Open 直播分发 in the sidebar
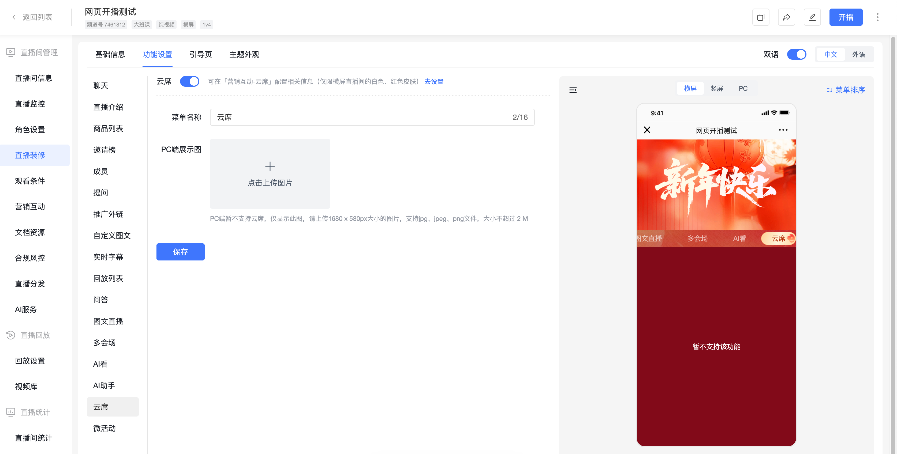 click(30, 284)
